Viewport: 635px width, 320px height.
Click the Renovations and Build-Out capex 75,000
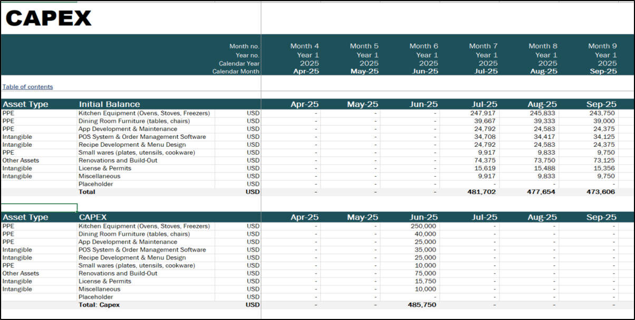click(425, 274)
